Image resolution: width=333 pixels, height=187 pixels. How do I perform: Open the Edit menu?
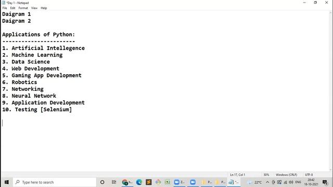click(x=12, y=8)
